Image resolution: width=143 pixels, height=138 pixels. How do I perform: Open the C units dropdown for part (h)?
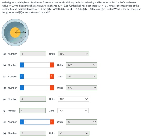(73, 133)
